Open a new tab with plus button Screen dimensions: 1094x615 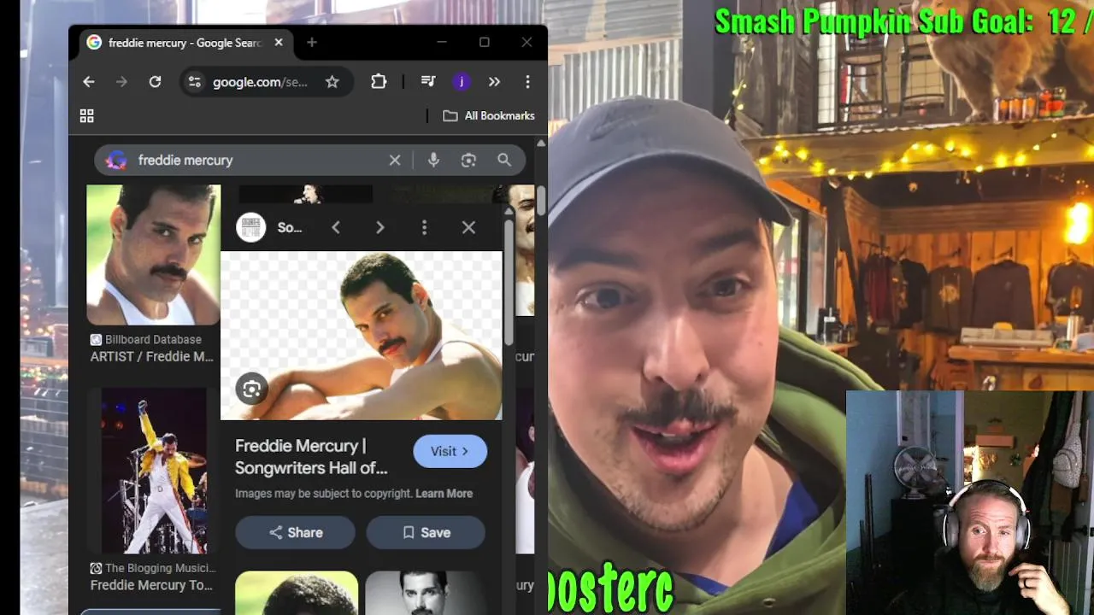click(x=312, y=43)
